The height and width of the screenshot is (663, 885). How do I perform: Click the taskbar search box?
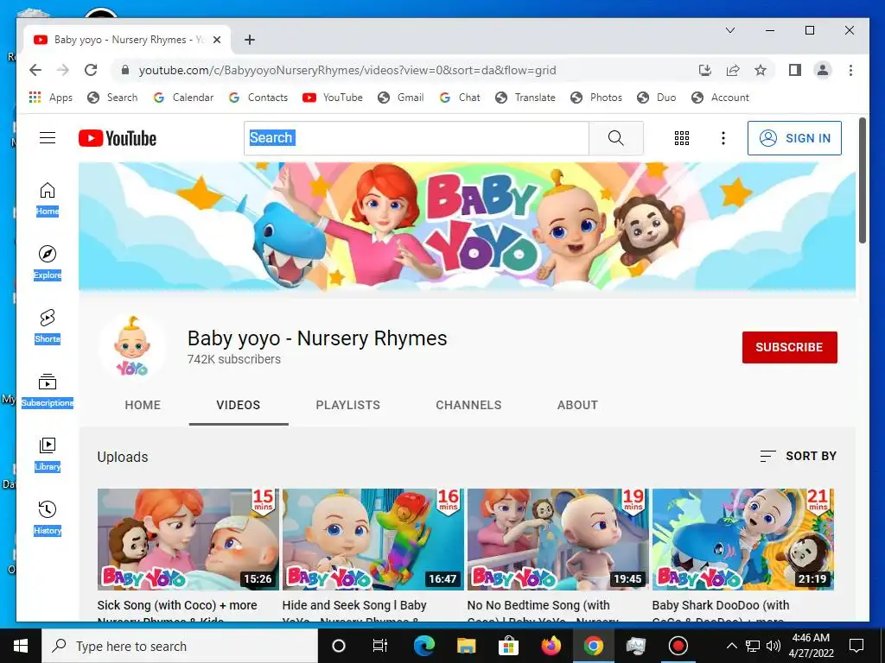tap(180, 646)
